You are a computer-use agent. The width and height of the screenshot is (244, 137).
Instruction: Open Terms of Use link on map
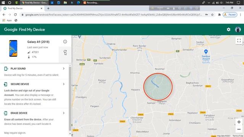[238, 136]
